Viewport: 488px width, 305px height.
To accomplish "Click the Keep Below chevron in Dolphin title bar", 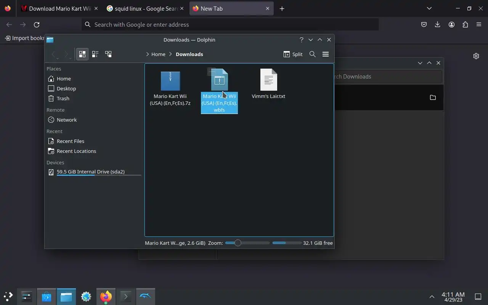I will (x=310, y=40).
